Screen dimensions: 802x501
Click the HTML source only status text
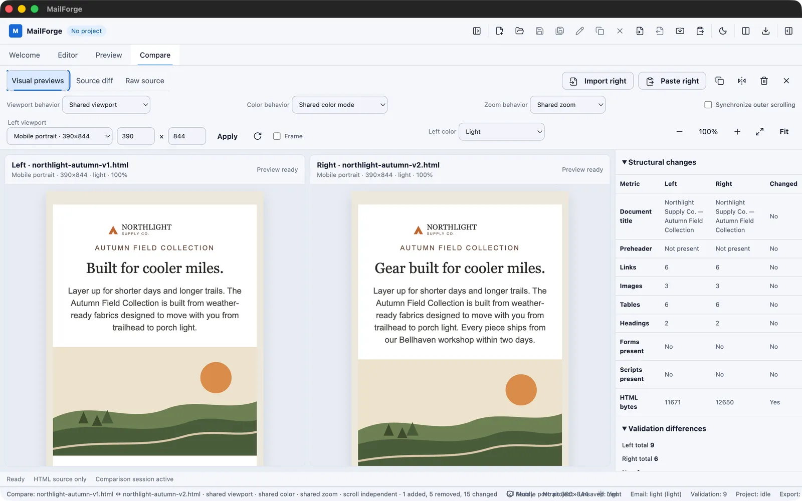click(60, 479)
